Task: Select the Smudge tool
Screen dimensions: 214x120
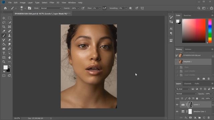Action: 9,44
